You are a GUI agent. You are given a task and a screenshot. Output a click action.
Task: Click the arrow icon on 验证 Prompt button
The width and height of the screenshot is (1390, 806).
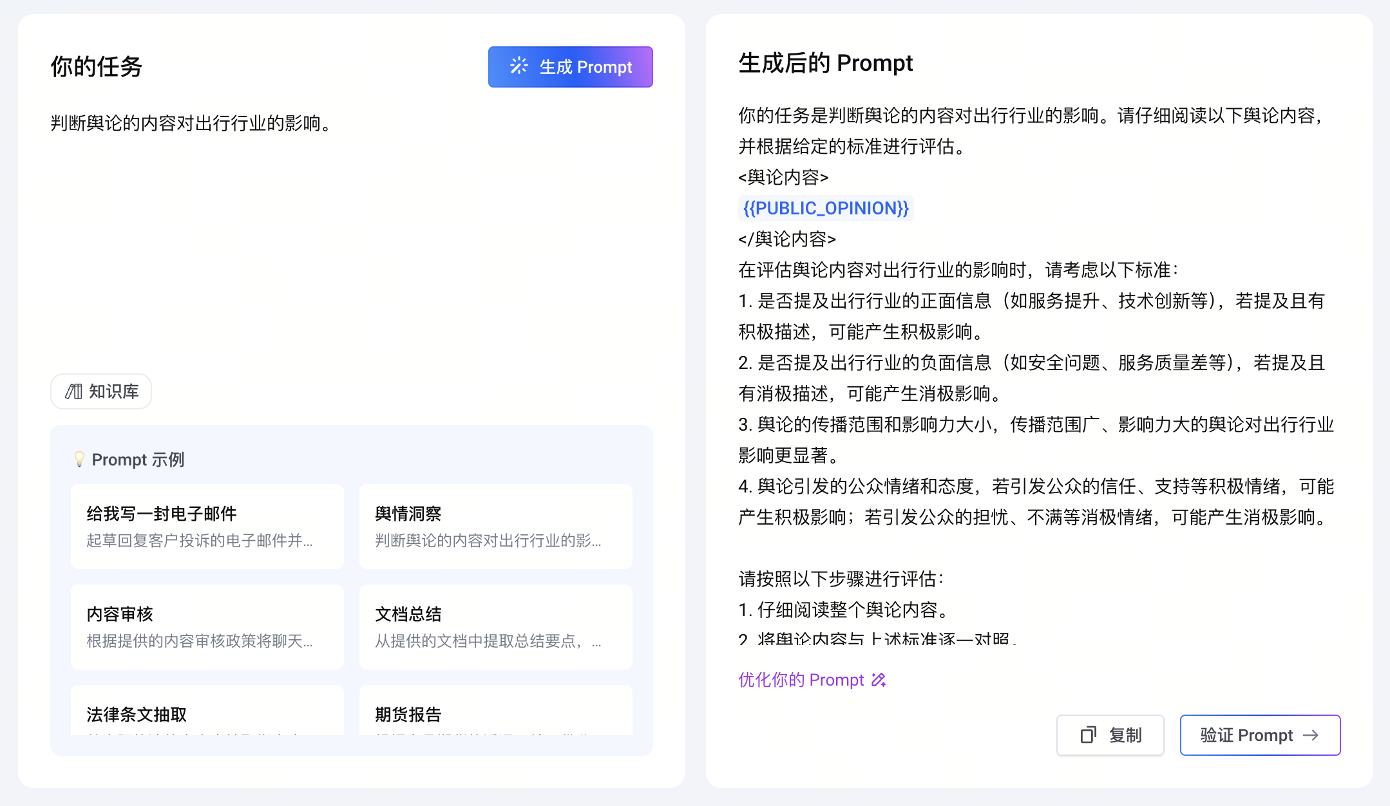click(1311, 735)
